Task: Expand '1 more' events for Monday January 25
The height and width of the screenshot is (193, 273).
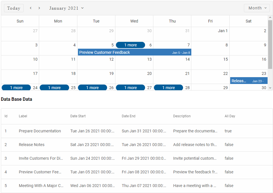Action: pyautogui.click(x=54, y=88)
